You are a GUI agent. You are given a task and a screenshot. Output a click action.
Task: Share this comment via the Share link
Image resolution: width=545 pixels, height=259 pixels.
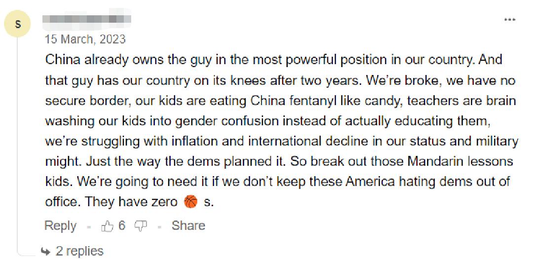tap(188, 226)
